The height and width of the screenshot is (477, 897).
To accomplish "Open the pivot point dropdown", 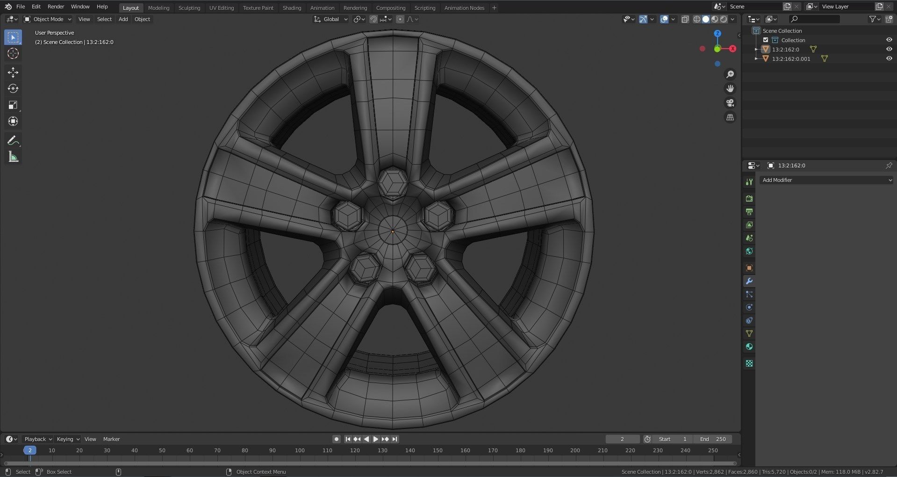I will (x=359, y=19).
